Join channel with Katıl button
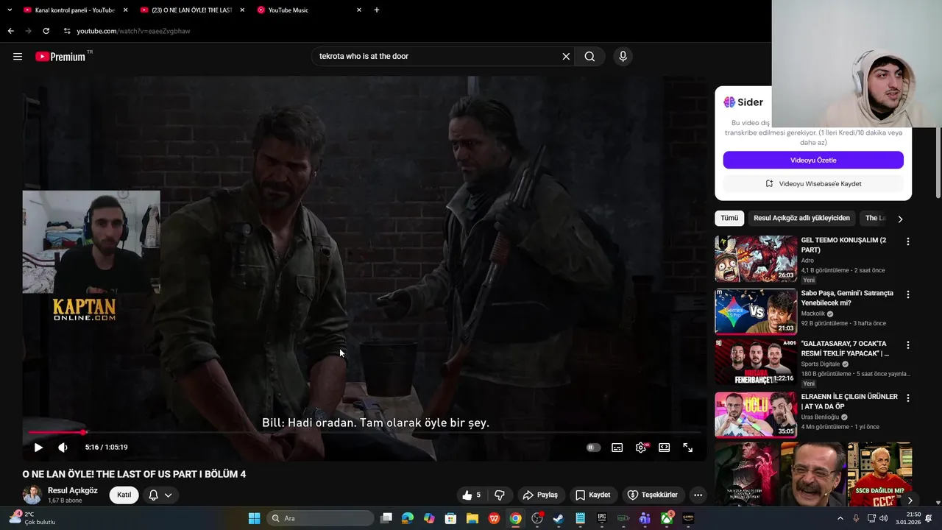The height and width of the screenshot is (530, 942). pos(124,495)
